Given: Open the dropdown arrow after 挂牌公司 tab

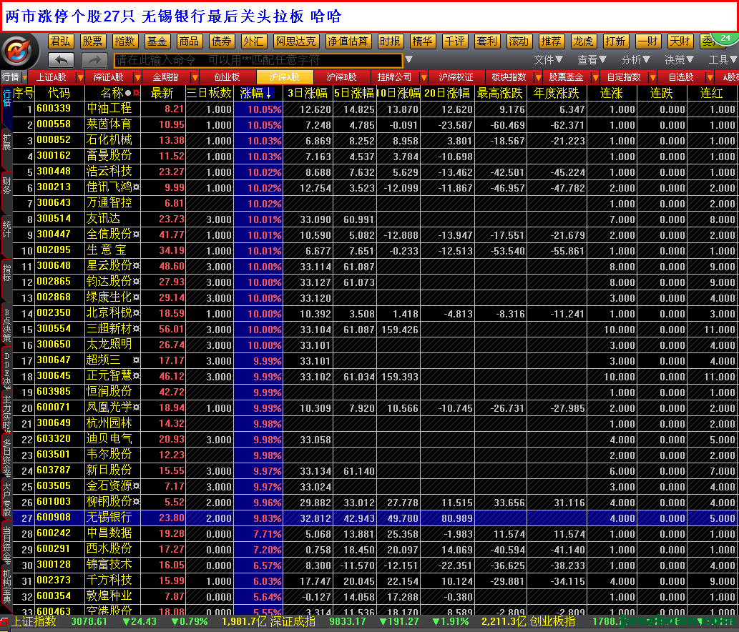Looking at the screenshot, I should point(424,78).
